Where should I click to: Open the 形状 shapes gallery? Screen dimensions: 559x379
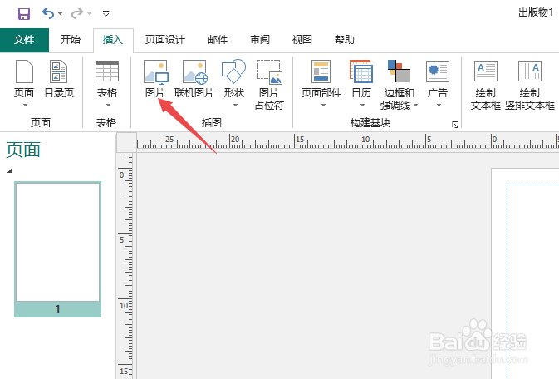tap(234, 78)
